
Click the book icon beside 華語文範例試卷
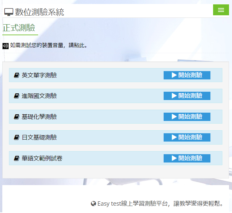tap(17, 159)
